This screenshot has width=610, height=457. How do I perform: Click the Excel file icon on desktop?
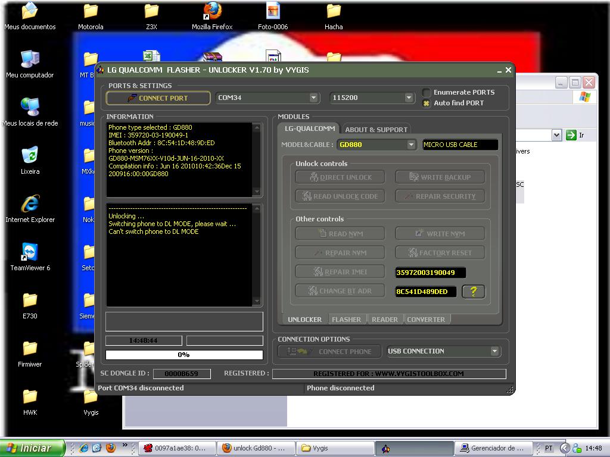151,57
